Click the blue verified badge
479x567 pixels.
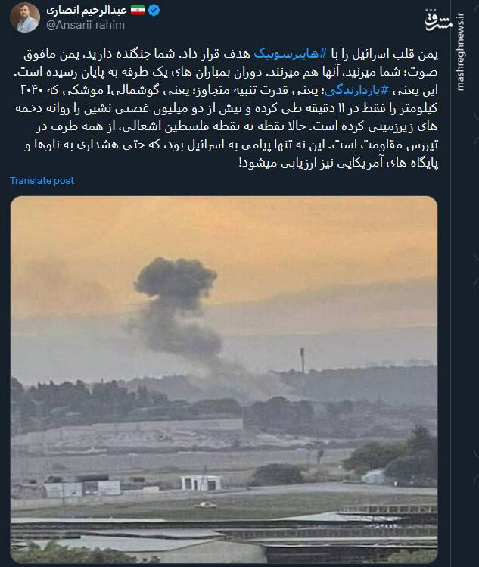click(154, 10)
